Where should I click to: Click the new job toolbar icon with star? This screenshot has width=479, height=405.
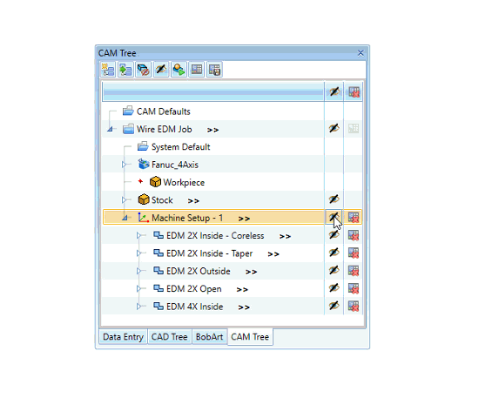click(x=108, y=70)
